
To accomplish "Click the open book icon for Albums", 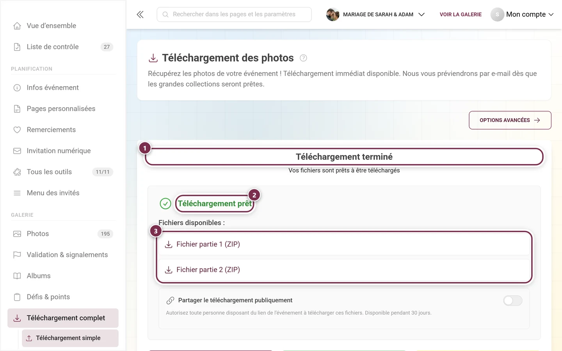I will point(17,276).
